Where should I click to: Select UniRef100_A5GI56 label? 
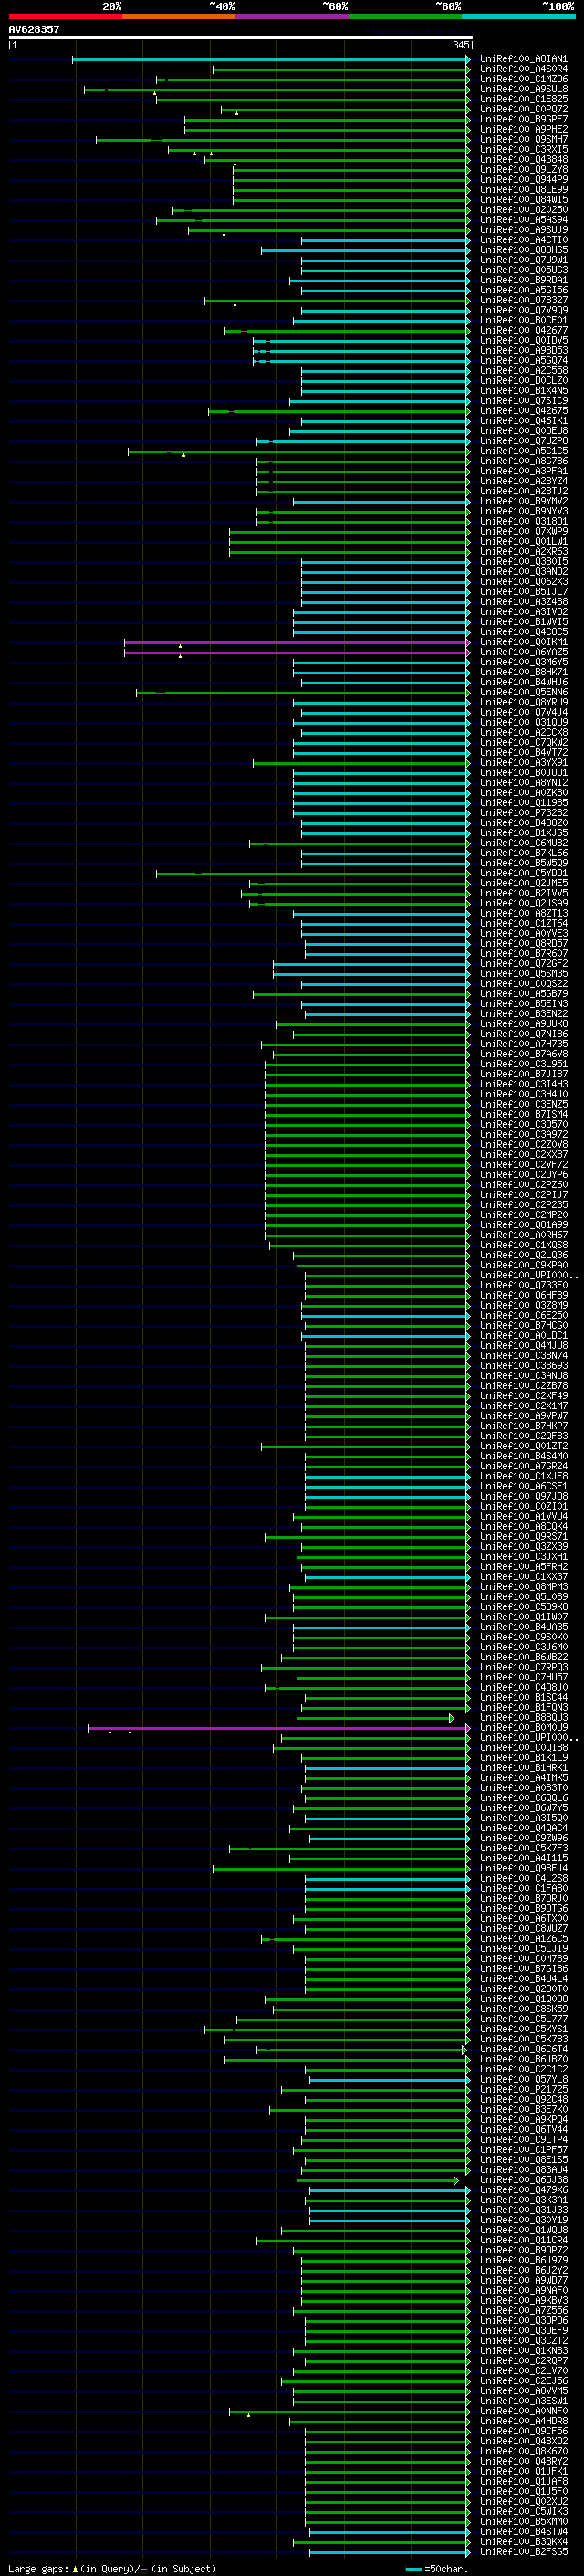pos(524,291)
